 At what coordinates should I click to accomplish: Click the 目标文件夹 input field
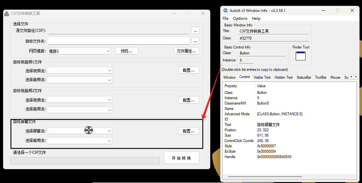coord(119,41)
